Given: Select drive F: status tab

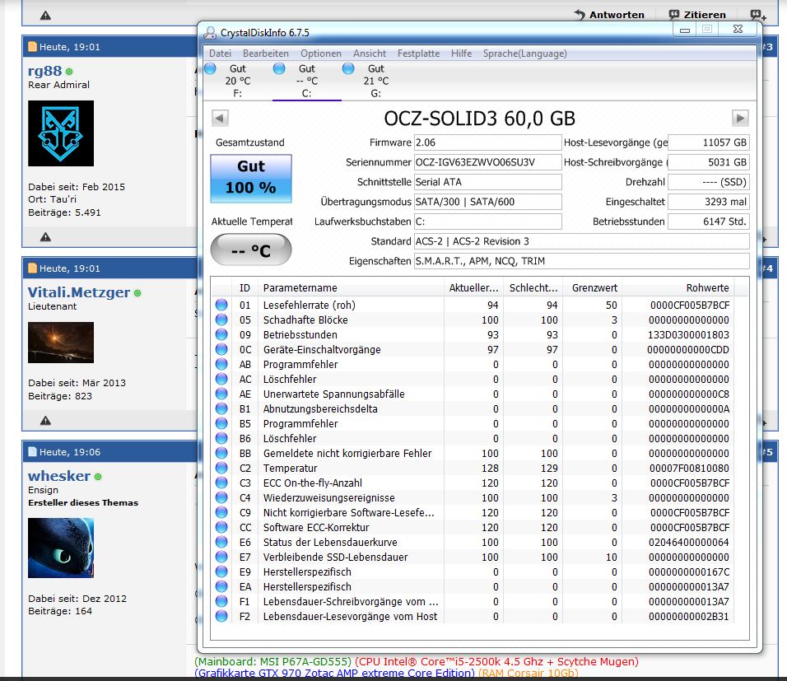Looking at the screenshot, I should point(237,81).
